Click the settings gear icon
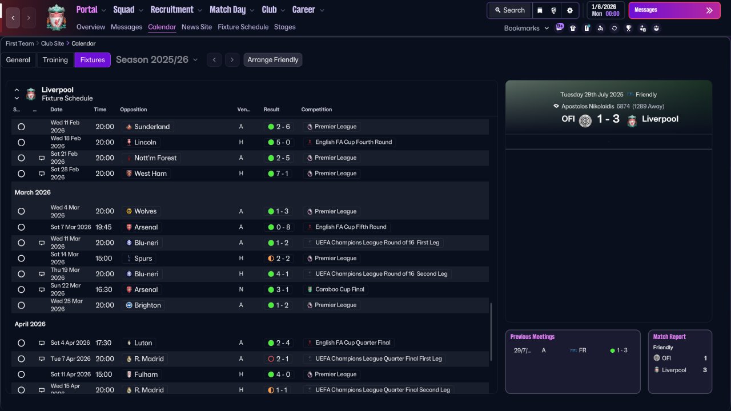Image resolution: width=731 pixels, height=411 pixels. 569,10
